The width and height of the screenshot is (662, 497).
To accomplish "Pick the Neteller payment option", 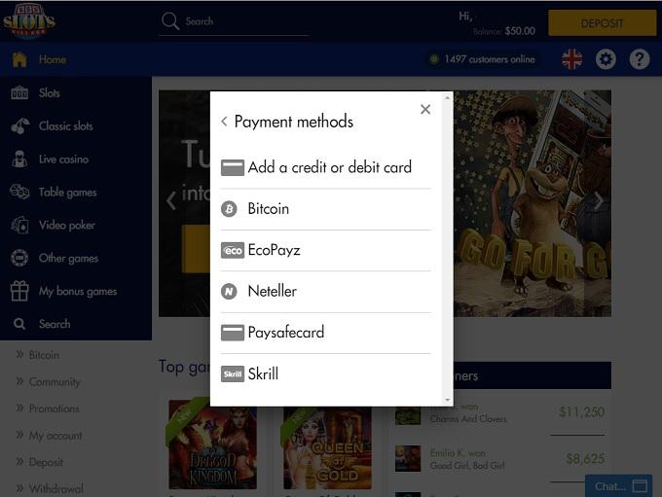I will (325, 292).
